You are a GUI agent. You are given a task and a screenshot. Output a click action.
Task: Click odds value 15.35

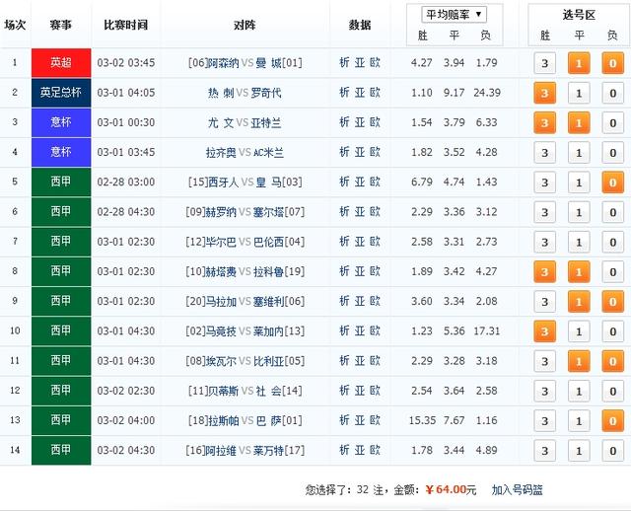point(422,420)
